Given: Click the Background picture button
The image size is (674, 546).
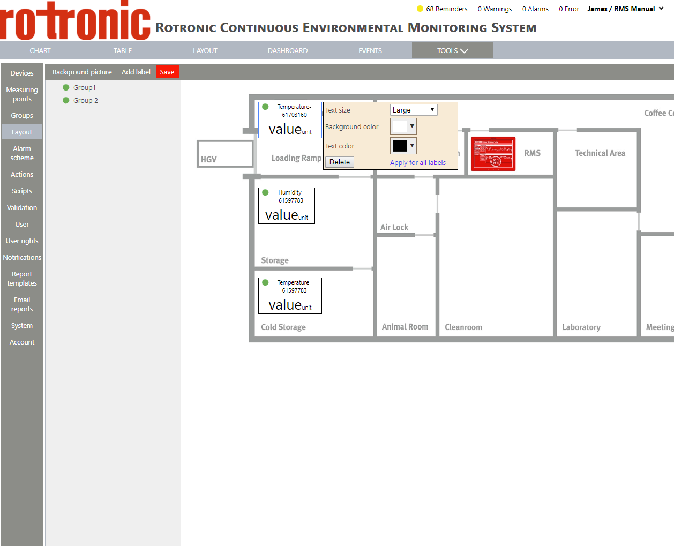Looking at the screenshot, I should click(82, 72).
